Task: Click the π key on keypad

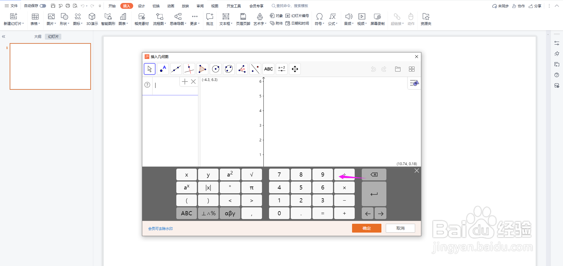Action: pos(252,187)
